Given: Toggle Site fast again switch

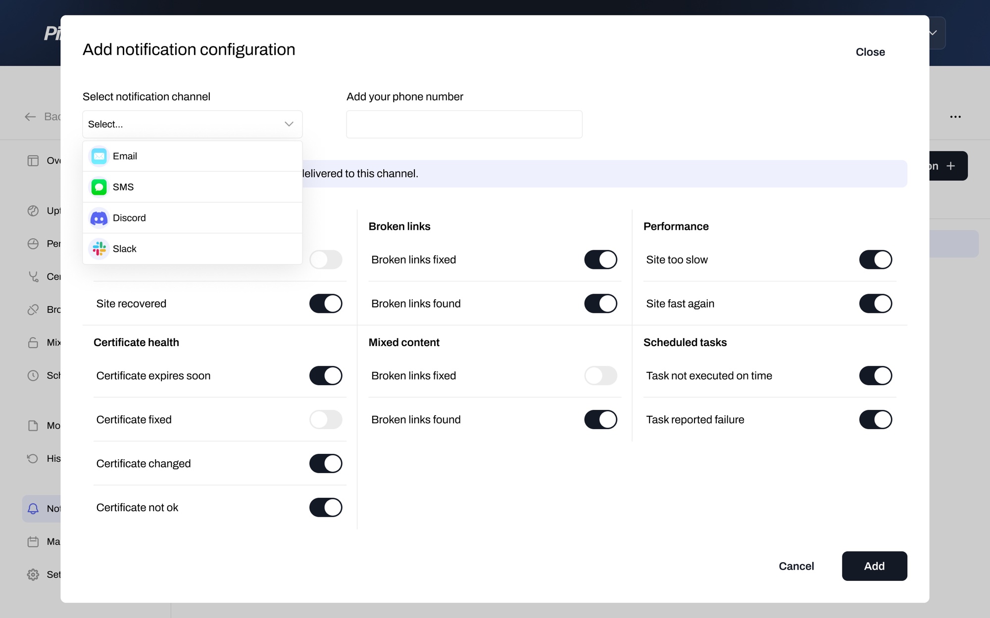Looking at the screenshot, I should tap(876, 304).
